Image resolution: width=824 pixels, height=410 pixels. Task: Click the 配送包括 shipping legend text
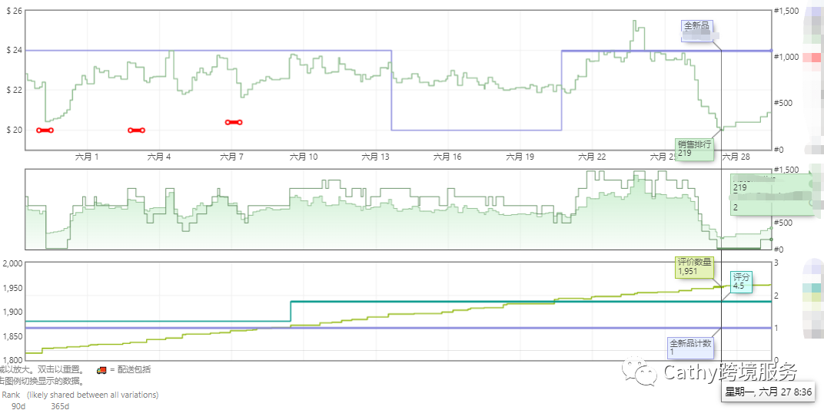pyautogui.click(x=134, y=369)
